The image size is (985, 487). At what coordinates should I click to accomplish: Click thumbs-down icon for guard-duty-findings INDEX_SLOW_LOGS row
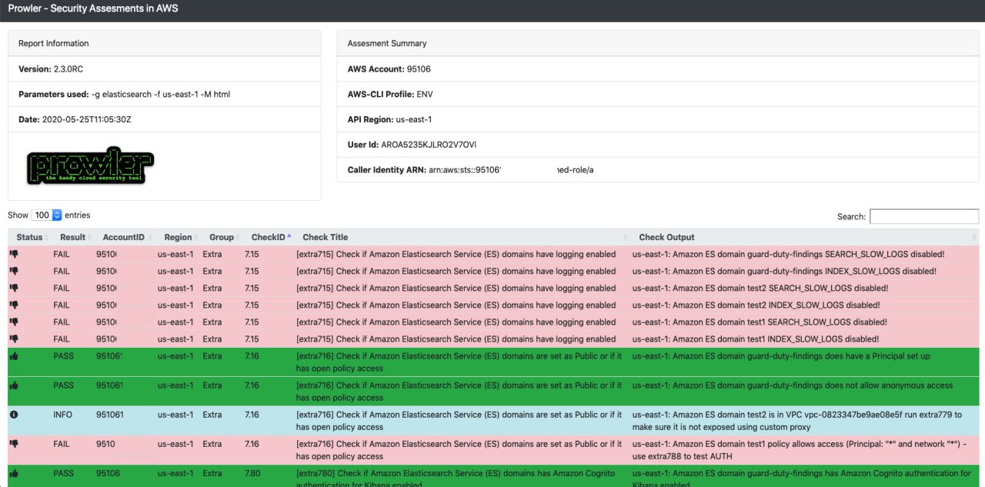pos(14,271)
